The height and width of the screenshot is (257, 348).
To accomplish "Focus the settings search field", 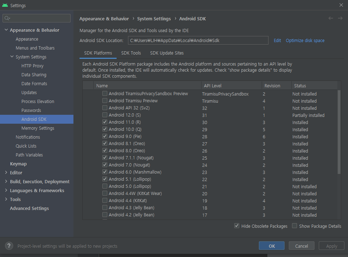I will click(x=37, y=18).
